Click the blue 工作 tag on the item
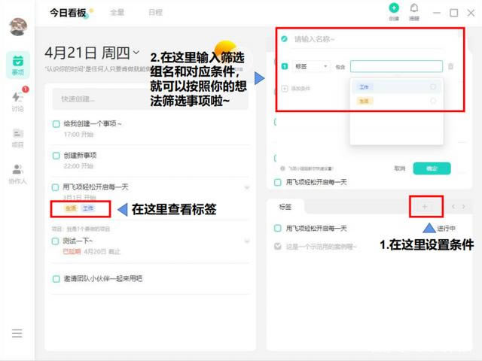482x361 pixels. (88, 208)
